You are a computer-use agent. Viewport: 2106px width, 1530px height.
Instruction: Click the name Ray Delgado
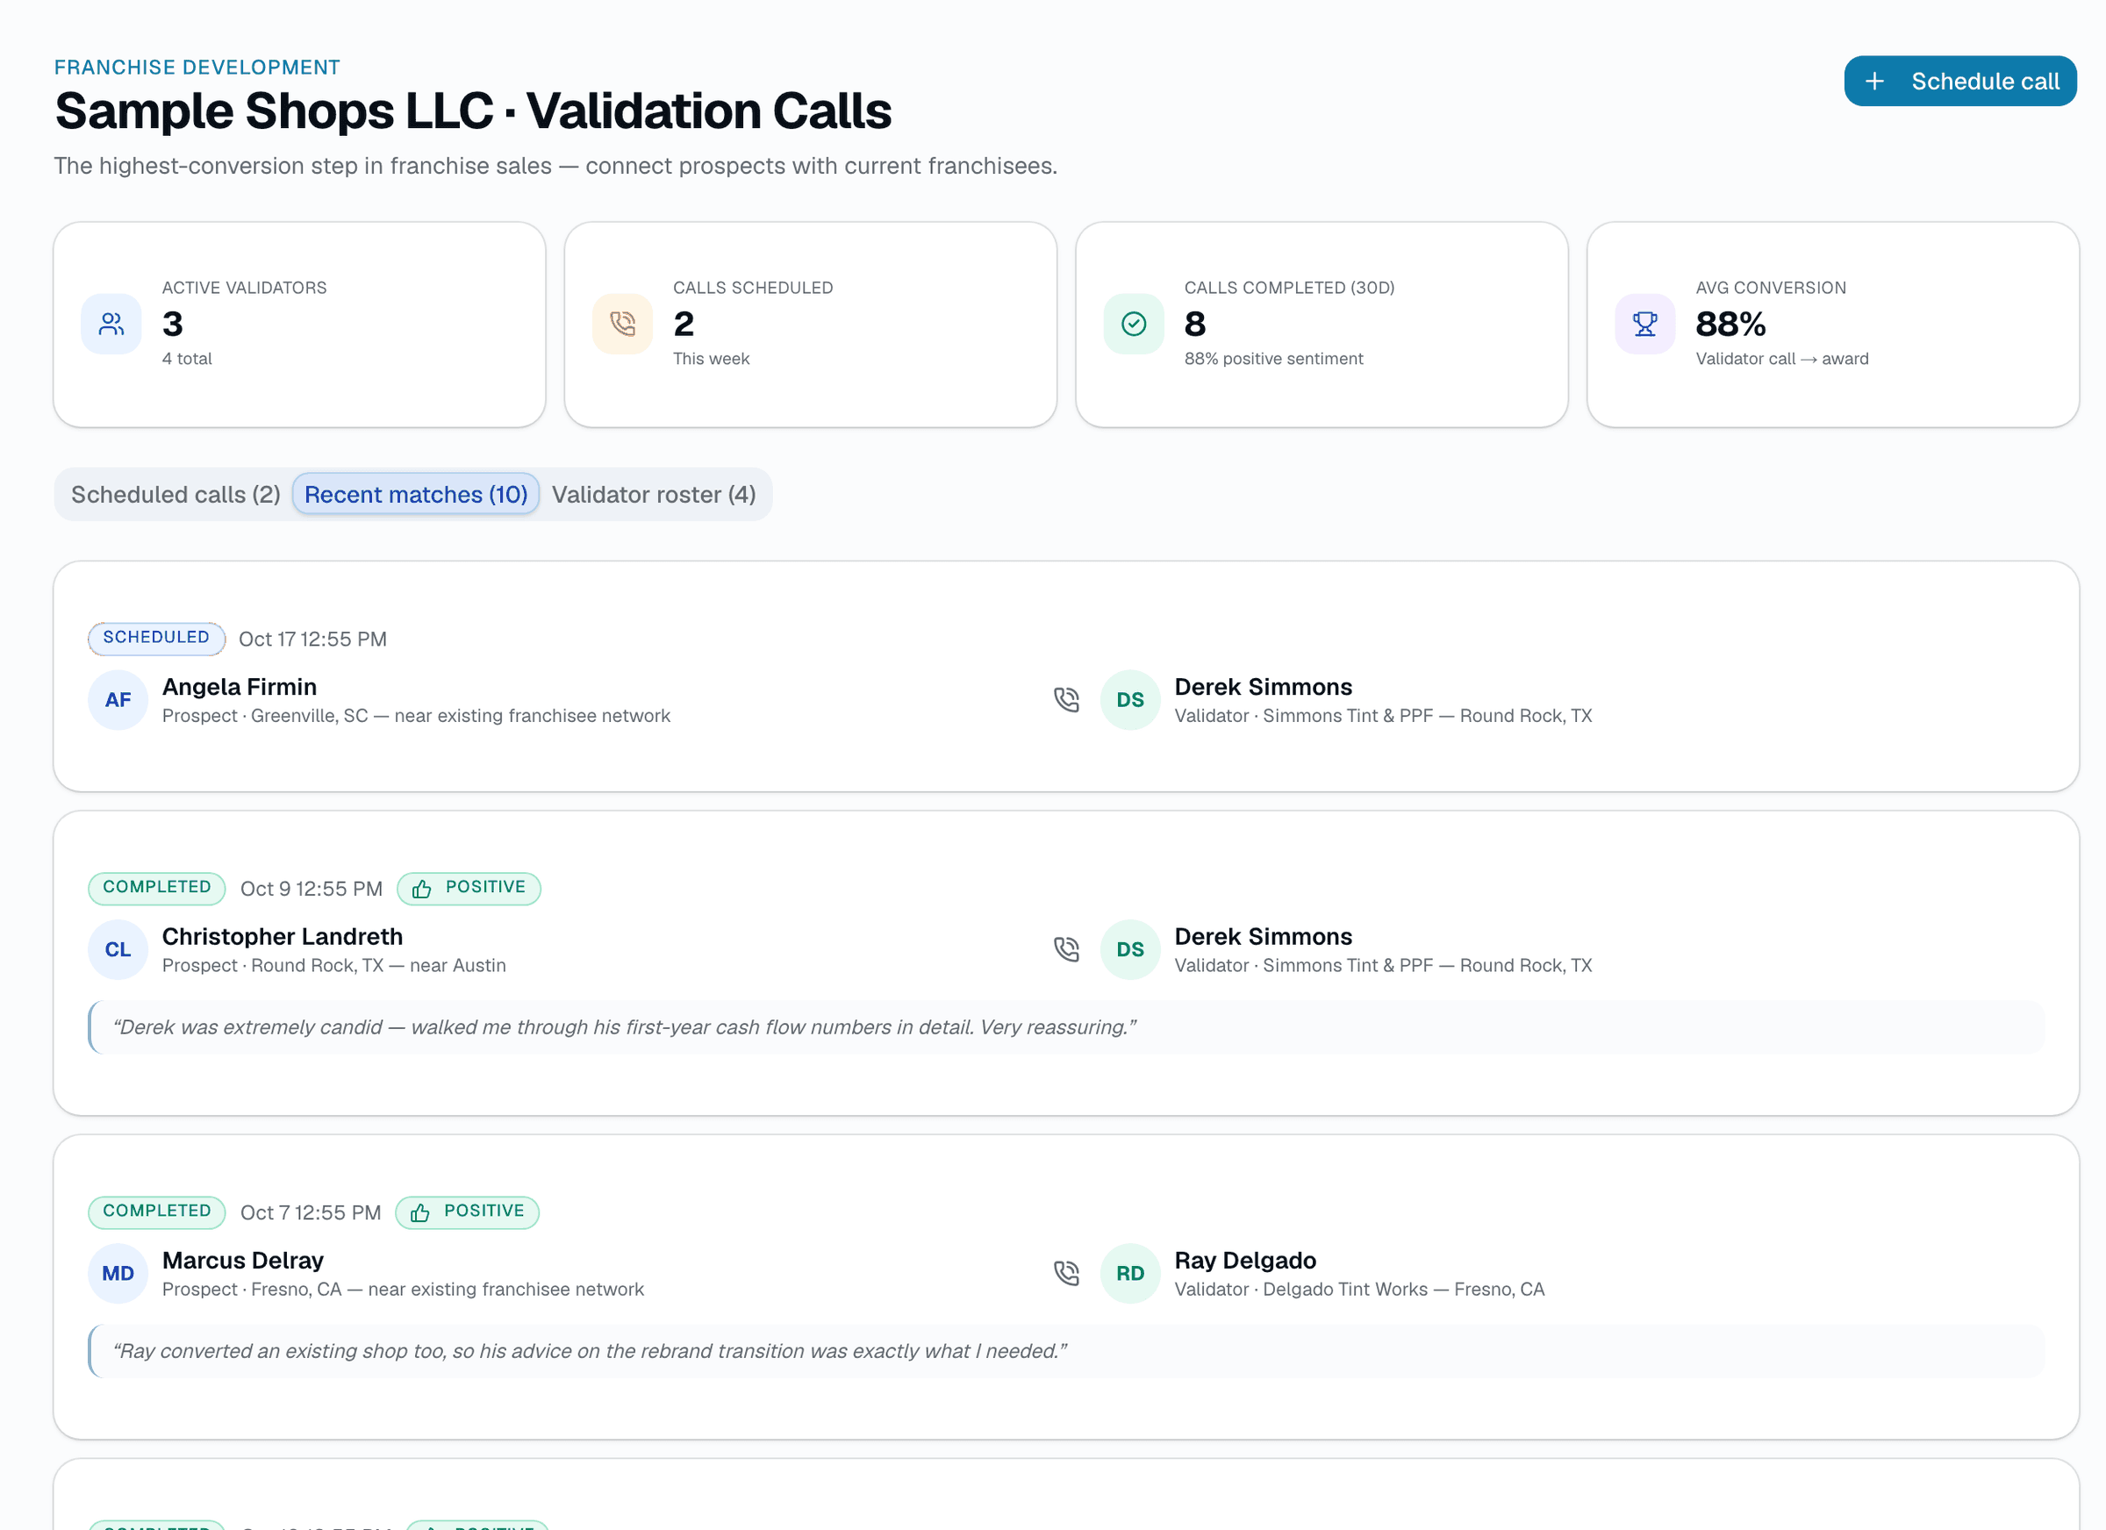[x=1245, y=1261]
